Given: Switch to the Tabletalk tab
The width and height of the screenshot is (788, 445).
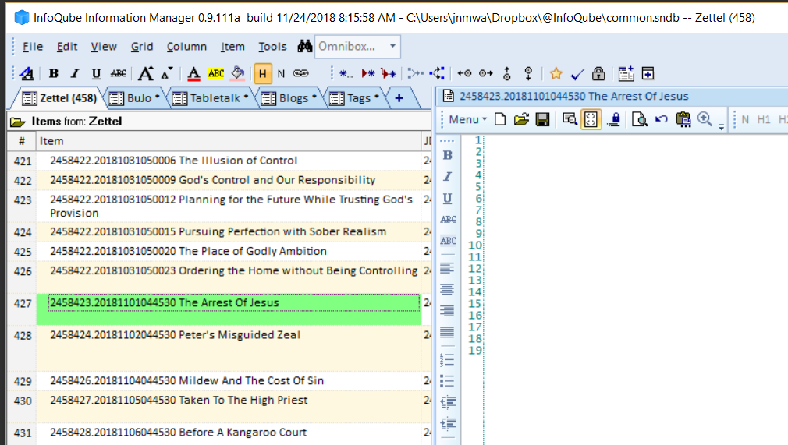Looking at the screenshot, I should tap(210, 98).
